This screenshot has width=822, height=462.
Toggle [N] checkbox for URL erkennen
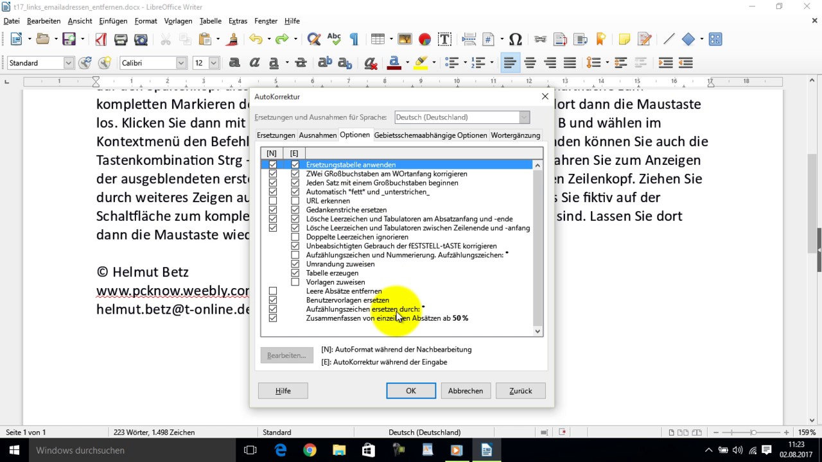273,201
